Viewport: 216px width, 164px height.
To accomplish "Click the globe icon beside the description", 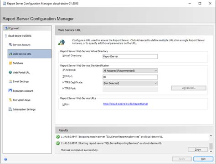I will click(62, 42).
